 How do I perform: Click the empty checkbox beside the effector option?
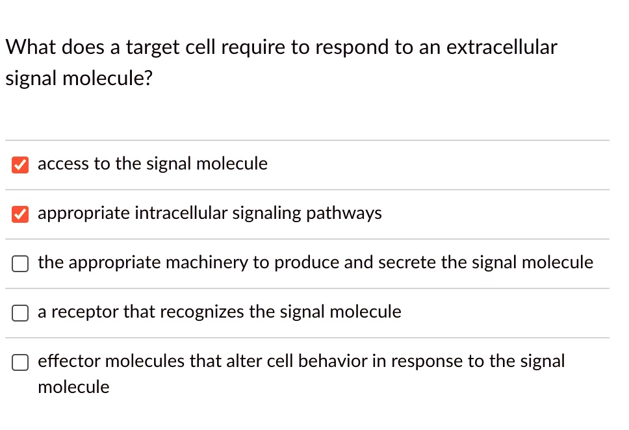(19, 362)
